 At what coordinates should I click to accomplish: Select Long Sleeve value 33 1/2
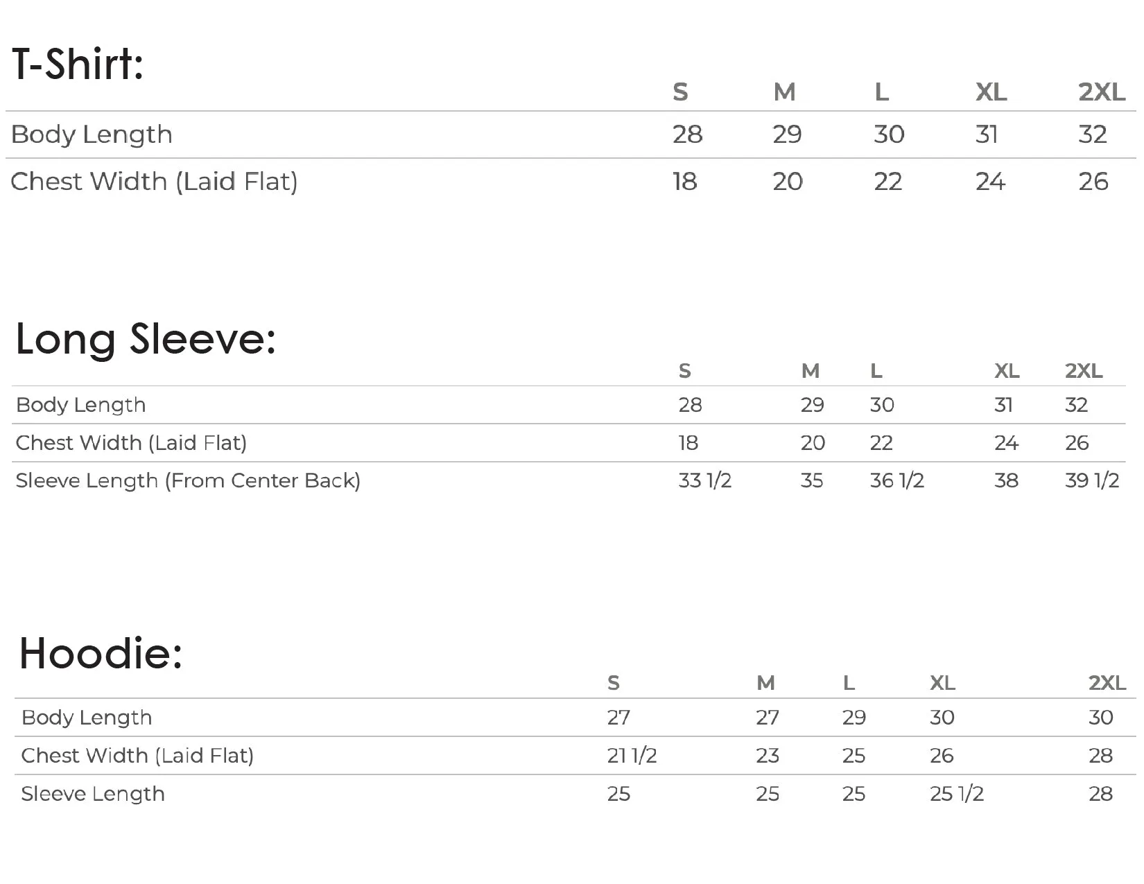[704, 480]
